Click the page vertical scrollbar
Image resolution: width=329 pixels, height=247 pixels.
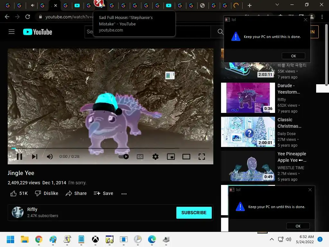click(326, 55)
